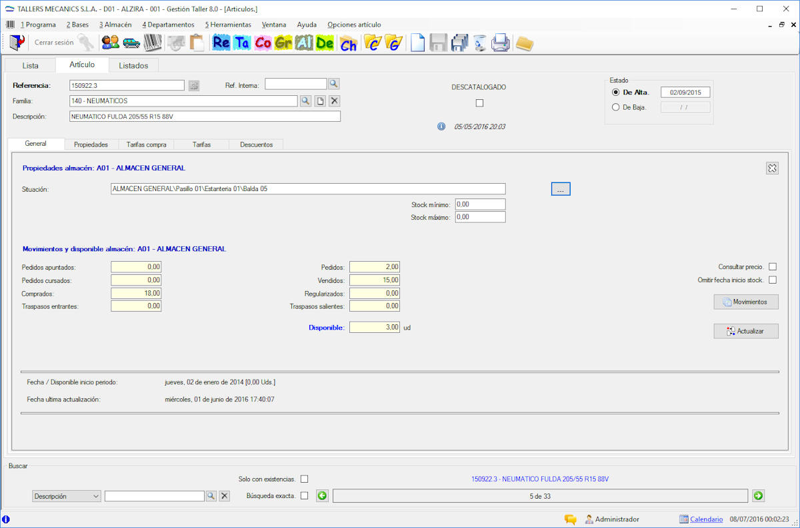Click Cerrar sesión in the toolbar
800x528 pixels.
pos(54,43)
